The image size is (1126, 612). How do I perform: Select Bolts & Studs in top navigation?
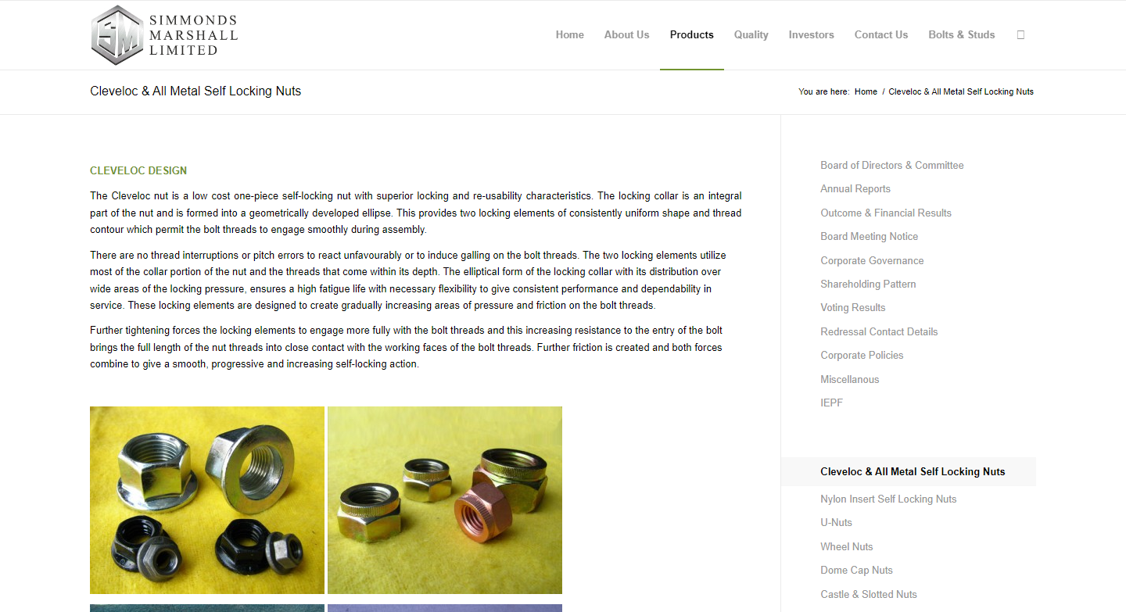[x=962, y=34]
